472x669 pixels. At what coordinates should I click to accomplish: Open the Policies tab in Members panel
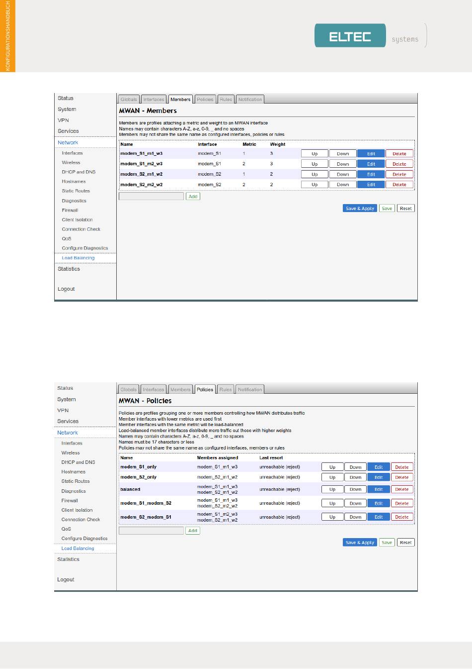(x=205, y=100)
